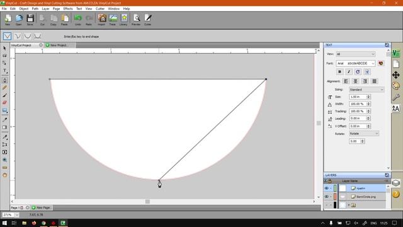The height and width of the screenshot is (227, 403).
Task: Click the New Page button
Action: pos(41,207)
